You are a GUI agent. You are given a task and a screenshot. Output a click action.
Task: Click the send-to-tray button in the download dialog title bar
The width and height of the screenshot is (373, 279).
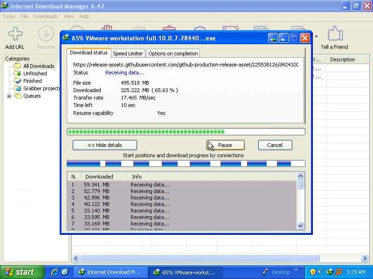[273, 38]
